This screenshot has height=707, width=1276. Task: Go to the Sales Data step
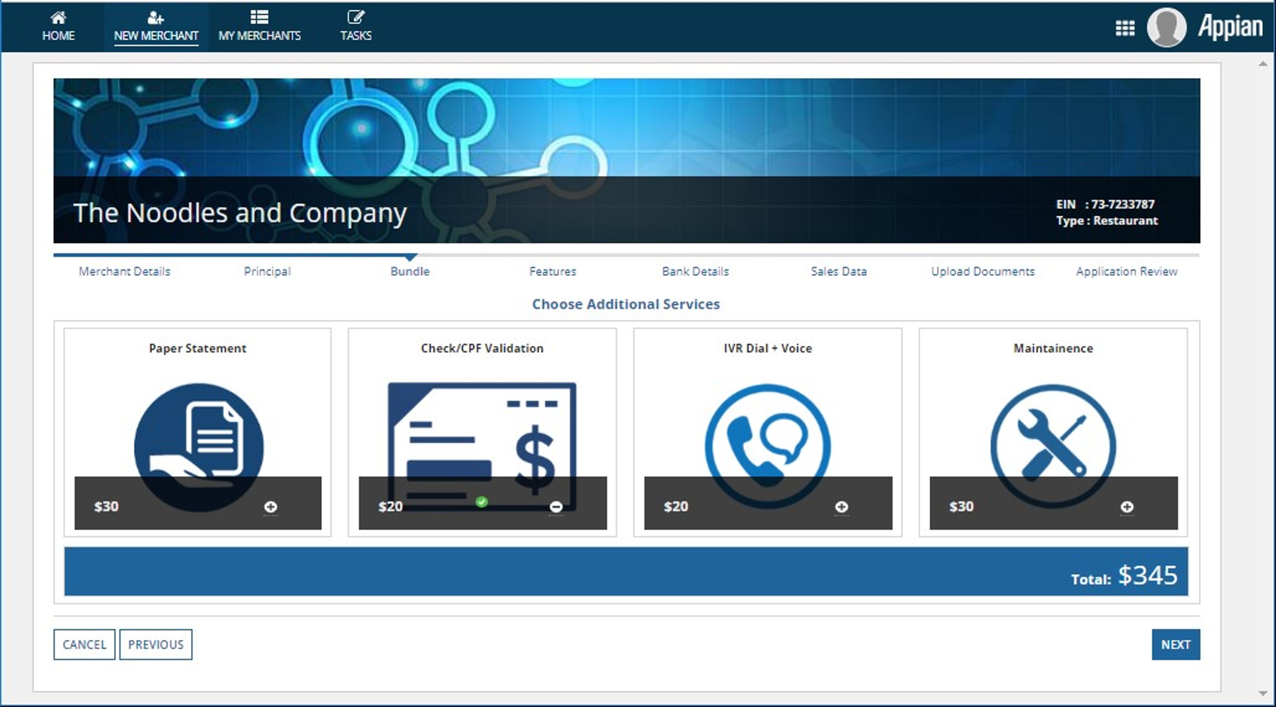point(839,271)
